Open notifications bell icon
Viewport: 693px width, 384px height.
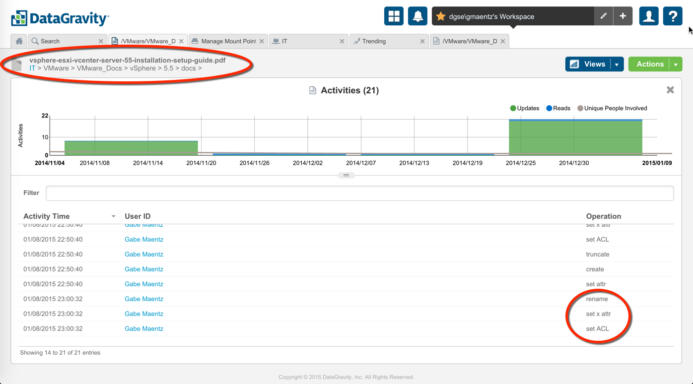tap(418, 16)
